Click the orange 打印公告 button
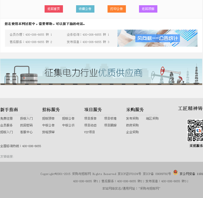The width and height of the screenshot is (203, 198). pos(116,9)
